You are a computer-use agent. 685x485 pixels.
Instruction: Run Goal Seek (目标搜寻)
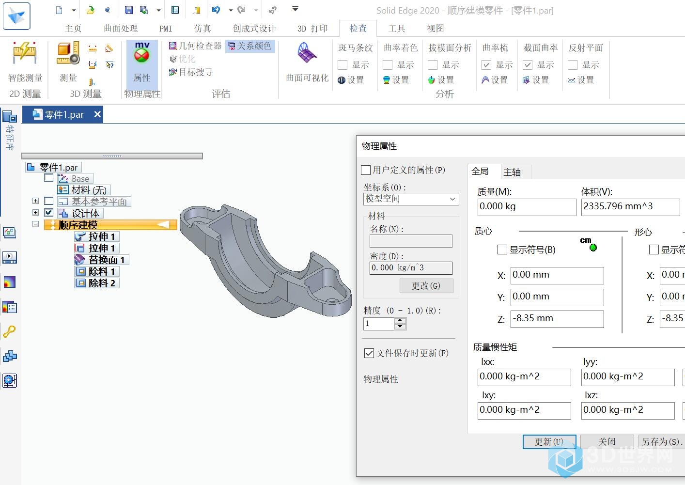191,72
